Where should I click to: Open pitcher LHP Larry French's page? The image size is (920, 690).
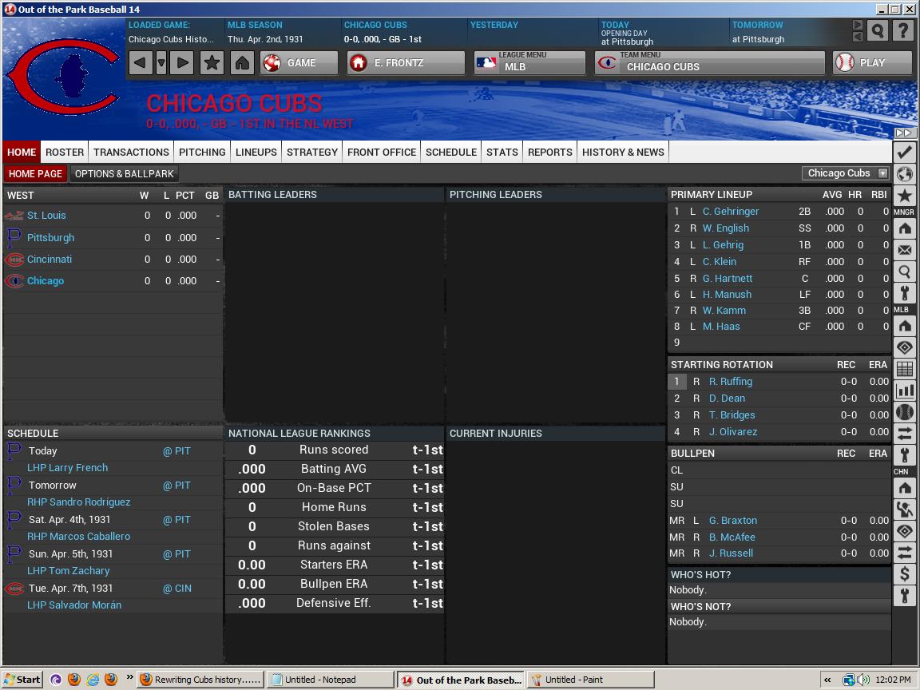click(x=67, y=467)
